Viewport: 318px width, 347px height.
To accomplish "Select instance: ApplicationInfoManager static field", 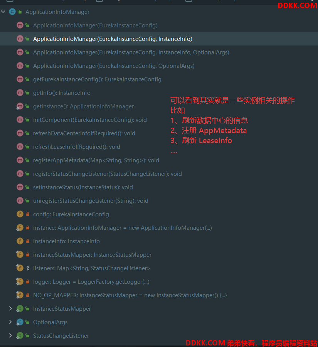I will tap(159, 228).
